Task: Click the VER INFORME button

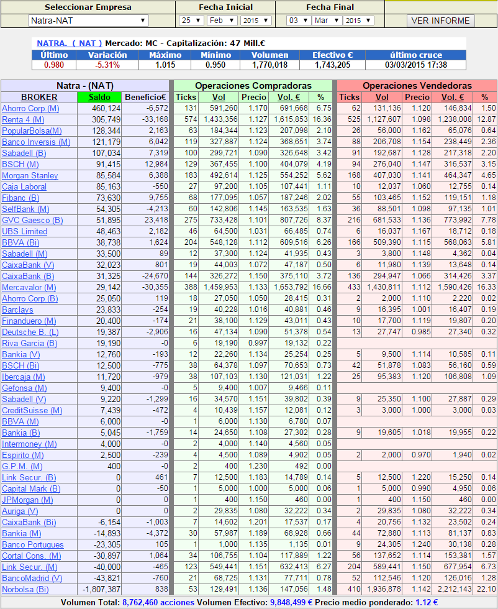Action: click(x=440, y=21)
